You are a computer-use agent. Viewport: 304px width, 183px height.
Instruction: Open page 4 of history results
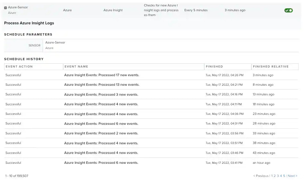tap(281, 176)
